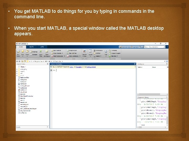Screen dimensions: 189x141
Task: Open the Clear Workspace dropdown arrow
Action: pos(65,56)
